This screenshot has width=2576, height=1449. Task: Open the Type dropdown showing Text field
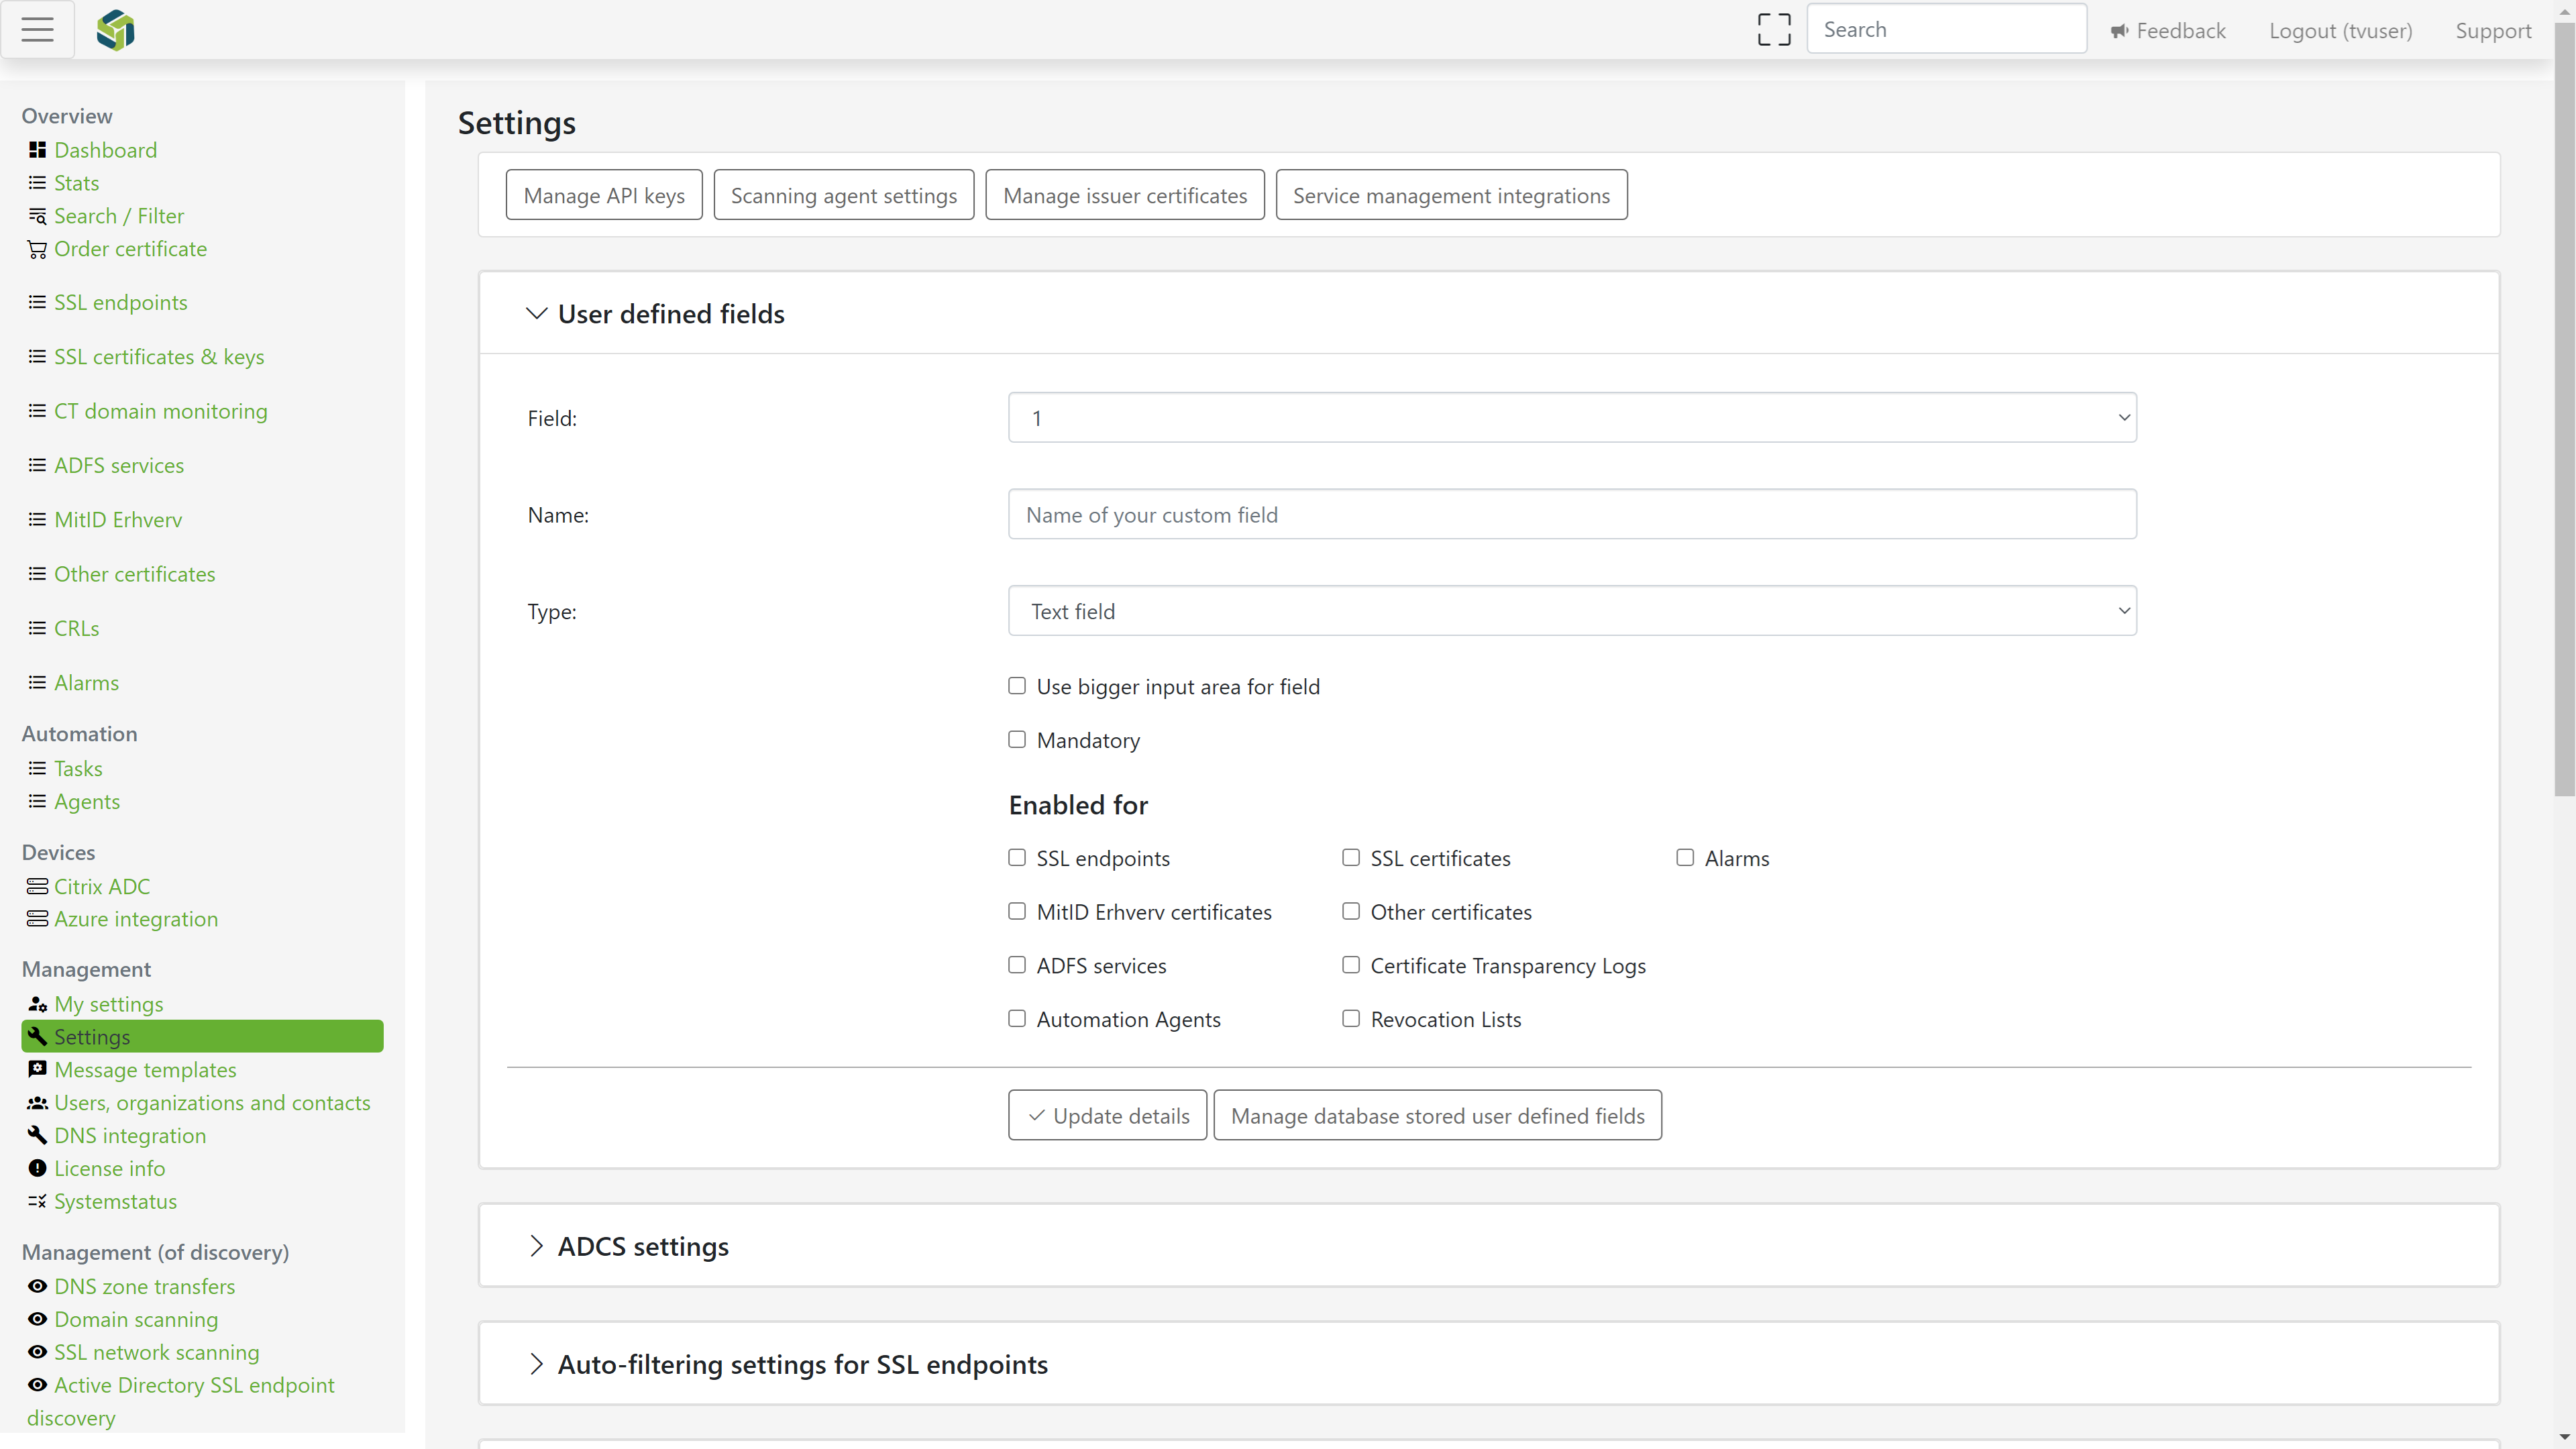click(1572, 611)
